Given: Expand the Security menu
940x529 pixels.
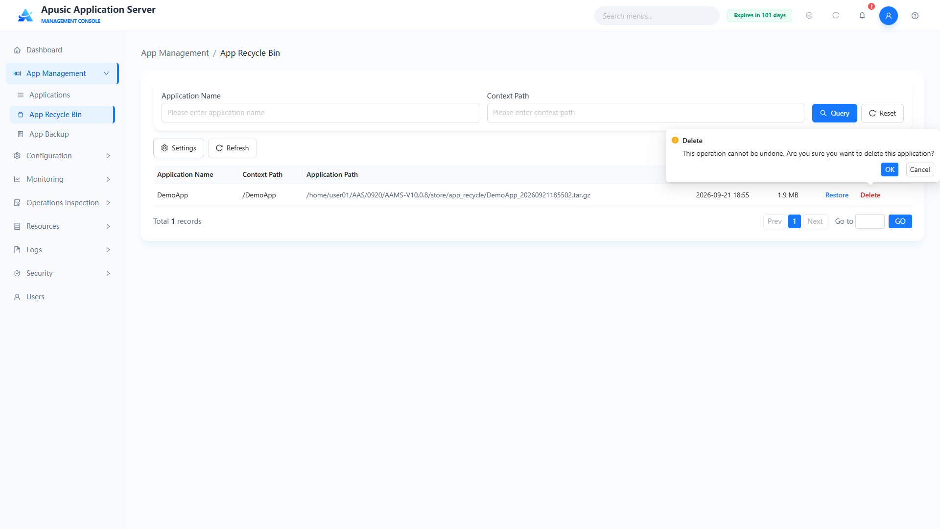Looking at the screenshot, I should click(62, 273).
